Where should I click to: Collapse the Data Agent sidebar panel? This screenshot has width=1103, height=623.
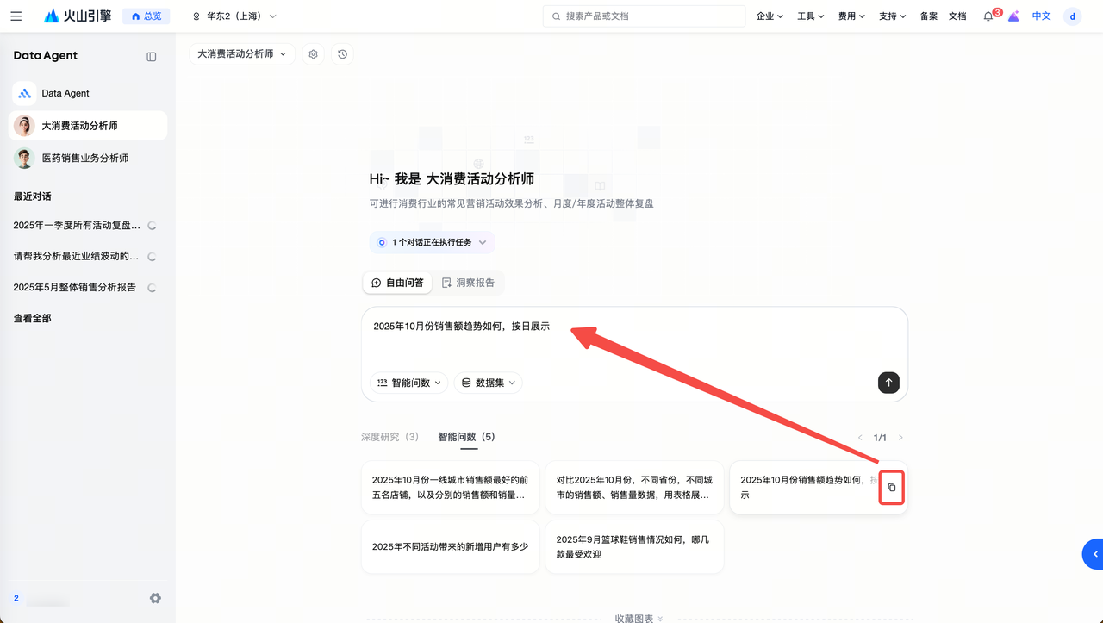[x=152, y=57]
